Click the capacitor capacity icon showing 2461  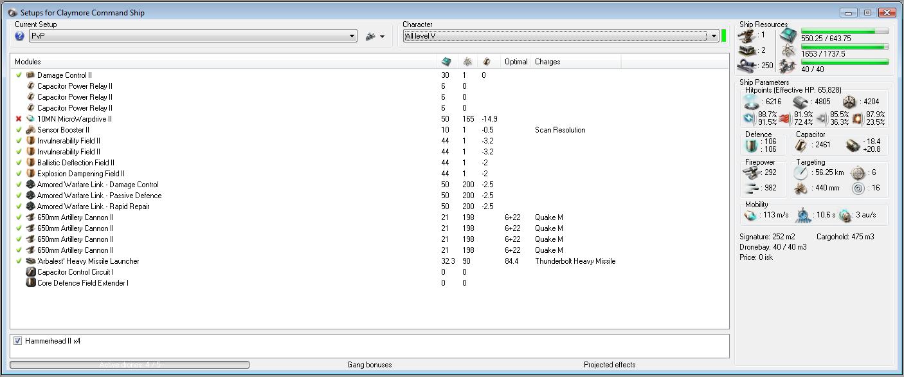(801, 145)
